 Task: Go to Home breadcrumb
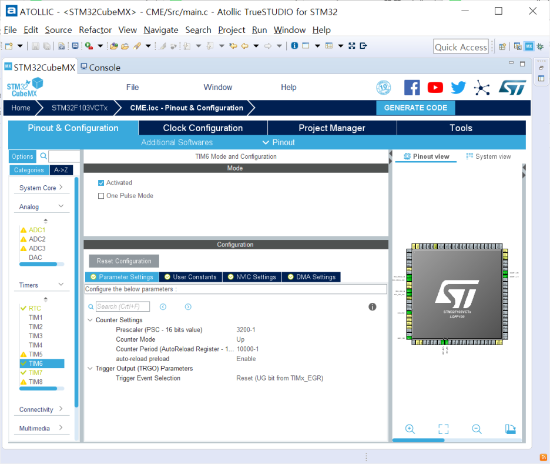[x=21, y=108]
